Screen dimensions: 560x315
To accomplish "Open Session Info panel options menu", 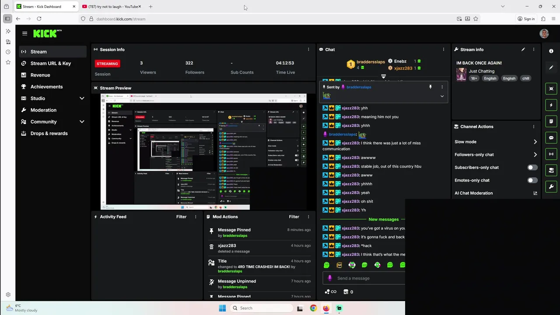I will (308, 49).
